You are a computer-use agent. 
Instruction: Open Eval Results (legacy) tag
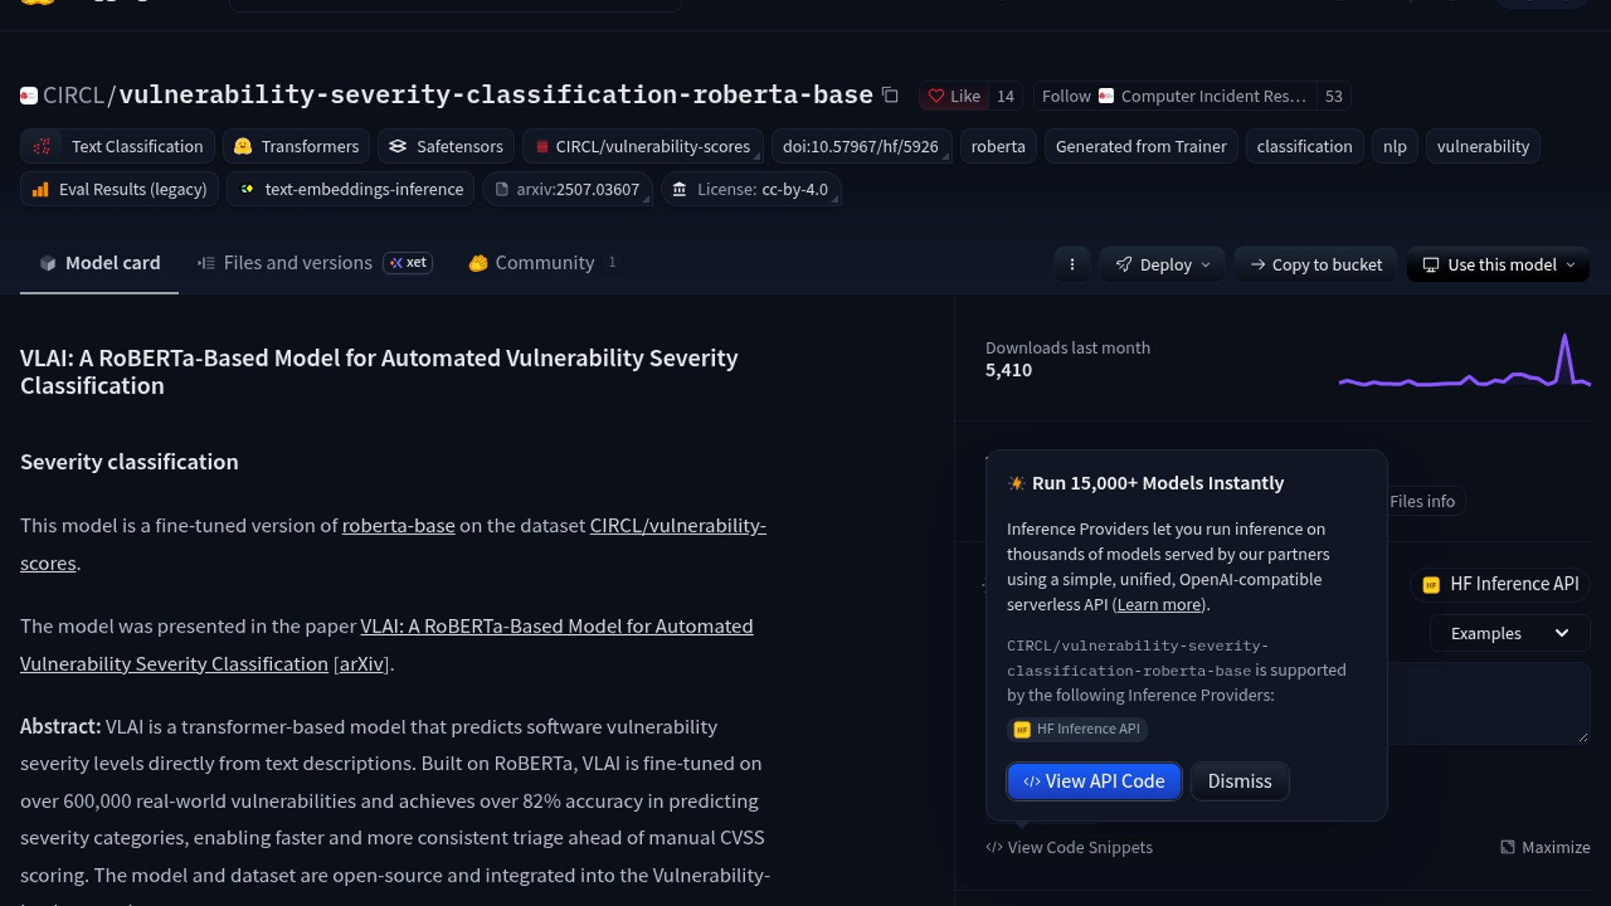pyautogui.click(x=119, y=190)
